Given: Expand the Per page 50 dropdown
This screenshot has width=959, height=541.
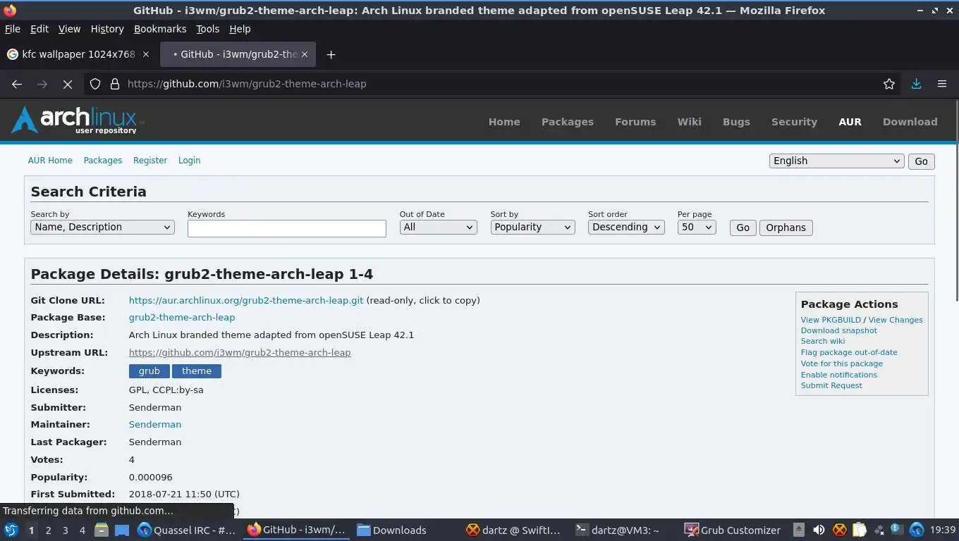Looking at the screenshot, I should pyautogui.click(x=697, y=227).
